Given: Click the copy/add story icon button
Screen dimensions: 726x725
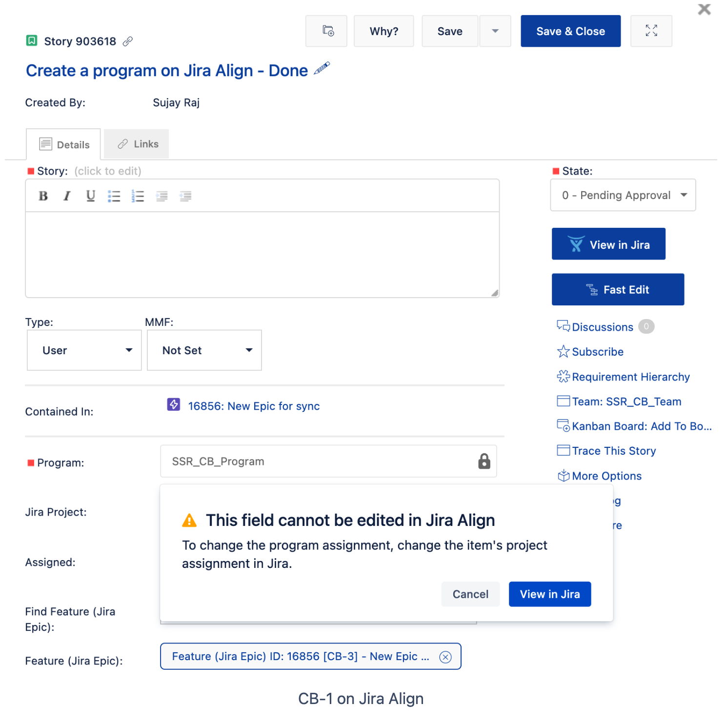Looking at the screenshot, I should click(326, 31).
